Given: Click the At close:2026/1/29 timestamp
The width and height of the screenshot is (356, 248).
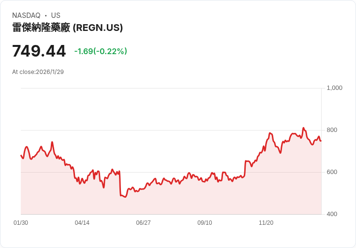Looking at the screenshot, I should tap(38, 72).
